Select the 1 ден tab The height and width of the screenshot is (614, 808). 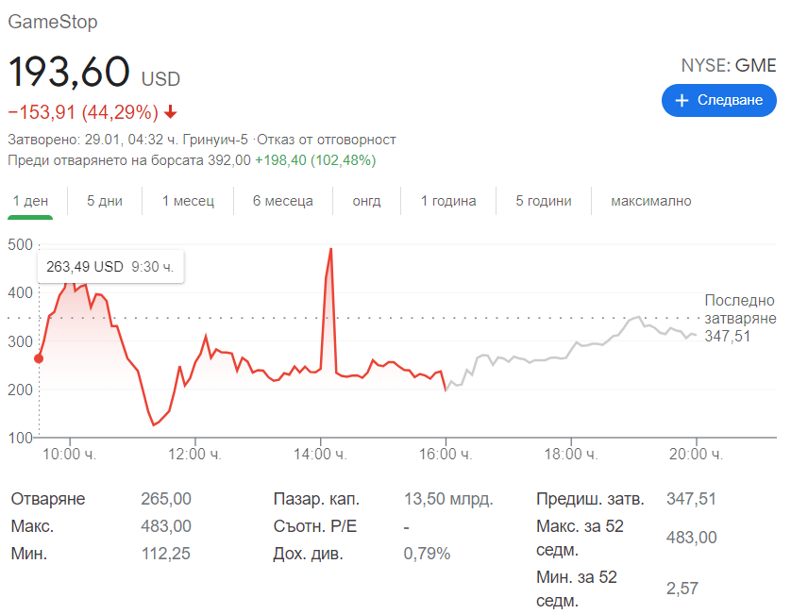pyautogui.click(x=30, y=201)
